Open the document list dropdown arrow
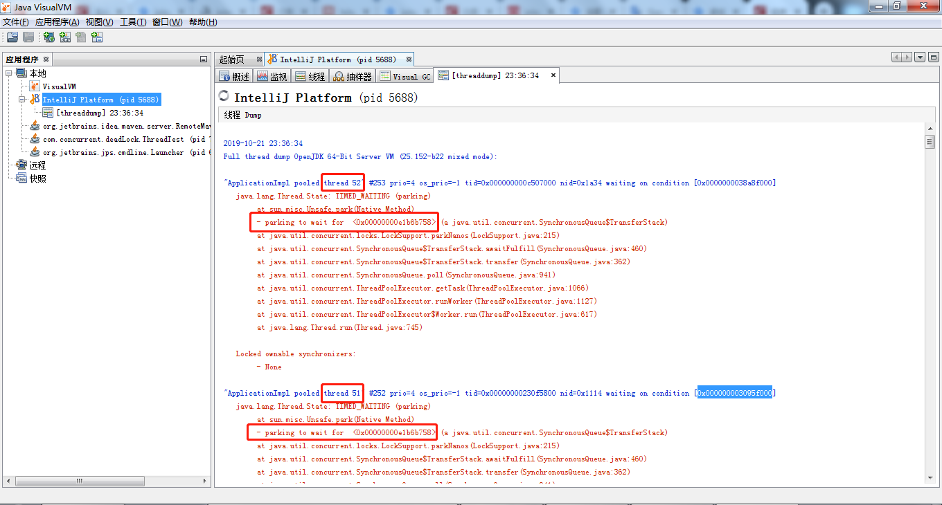 (920, 57)
